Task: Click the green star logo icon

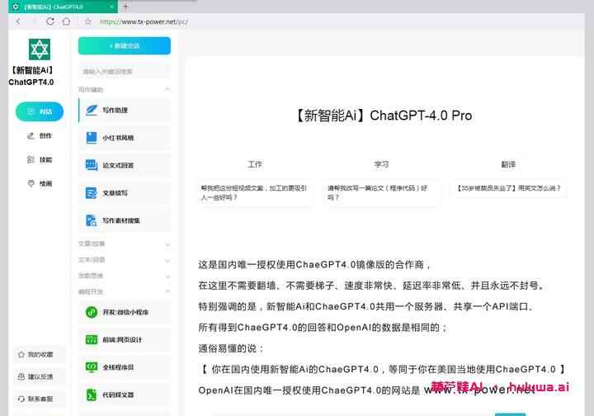Action: (40, 50)
